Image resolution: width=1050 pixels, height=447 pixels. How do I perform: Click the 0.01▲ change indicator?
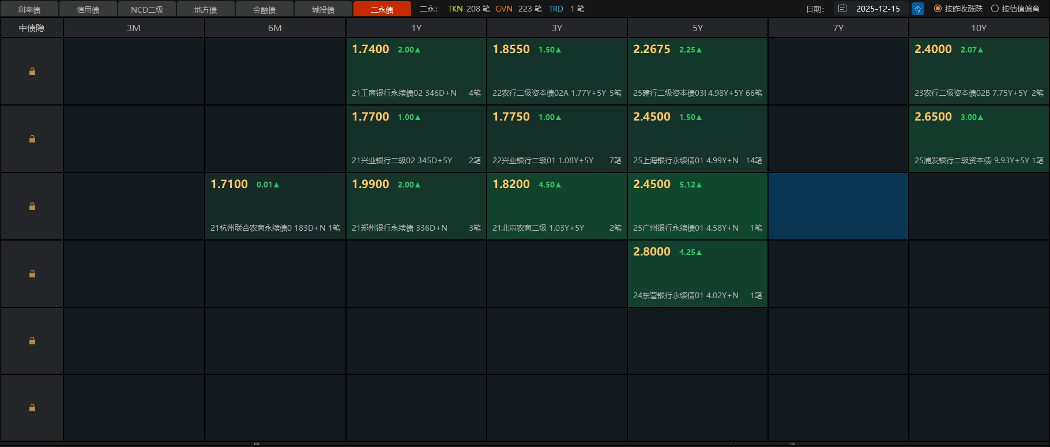[x=268, y=185]
